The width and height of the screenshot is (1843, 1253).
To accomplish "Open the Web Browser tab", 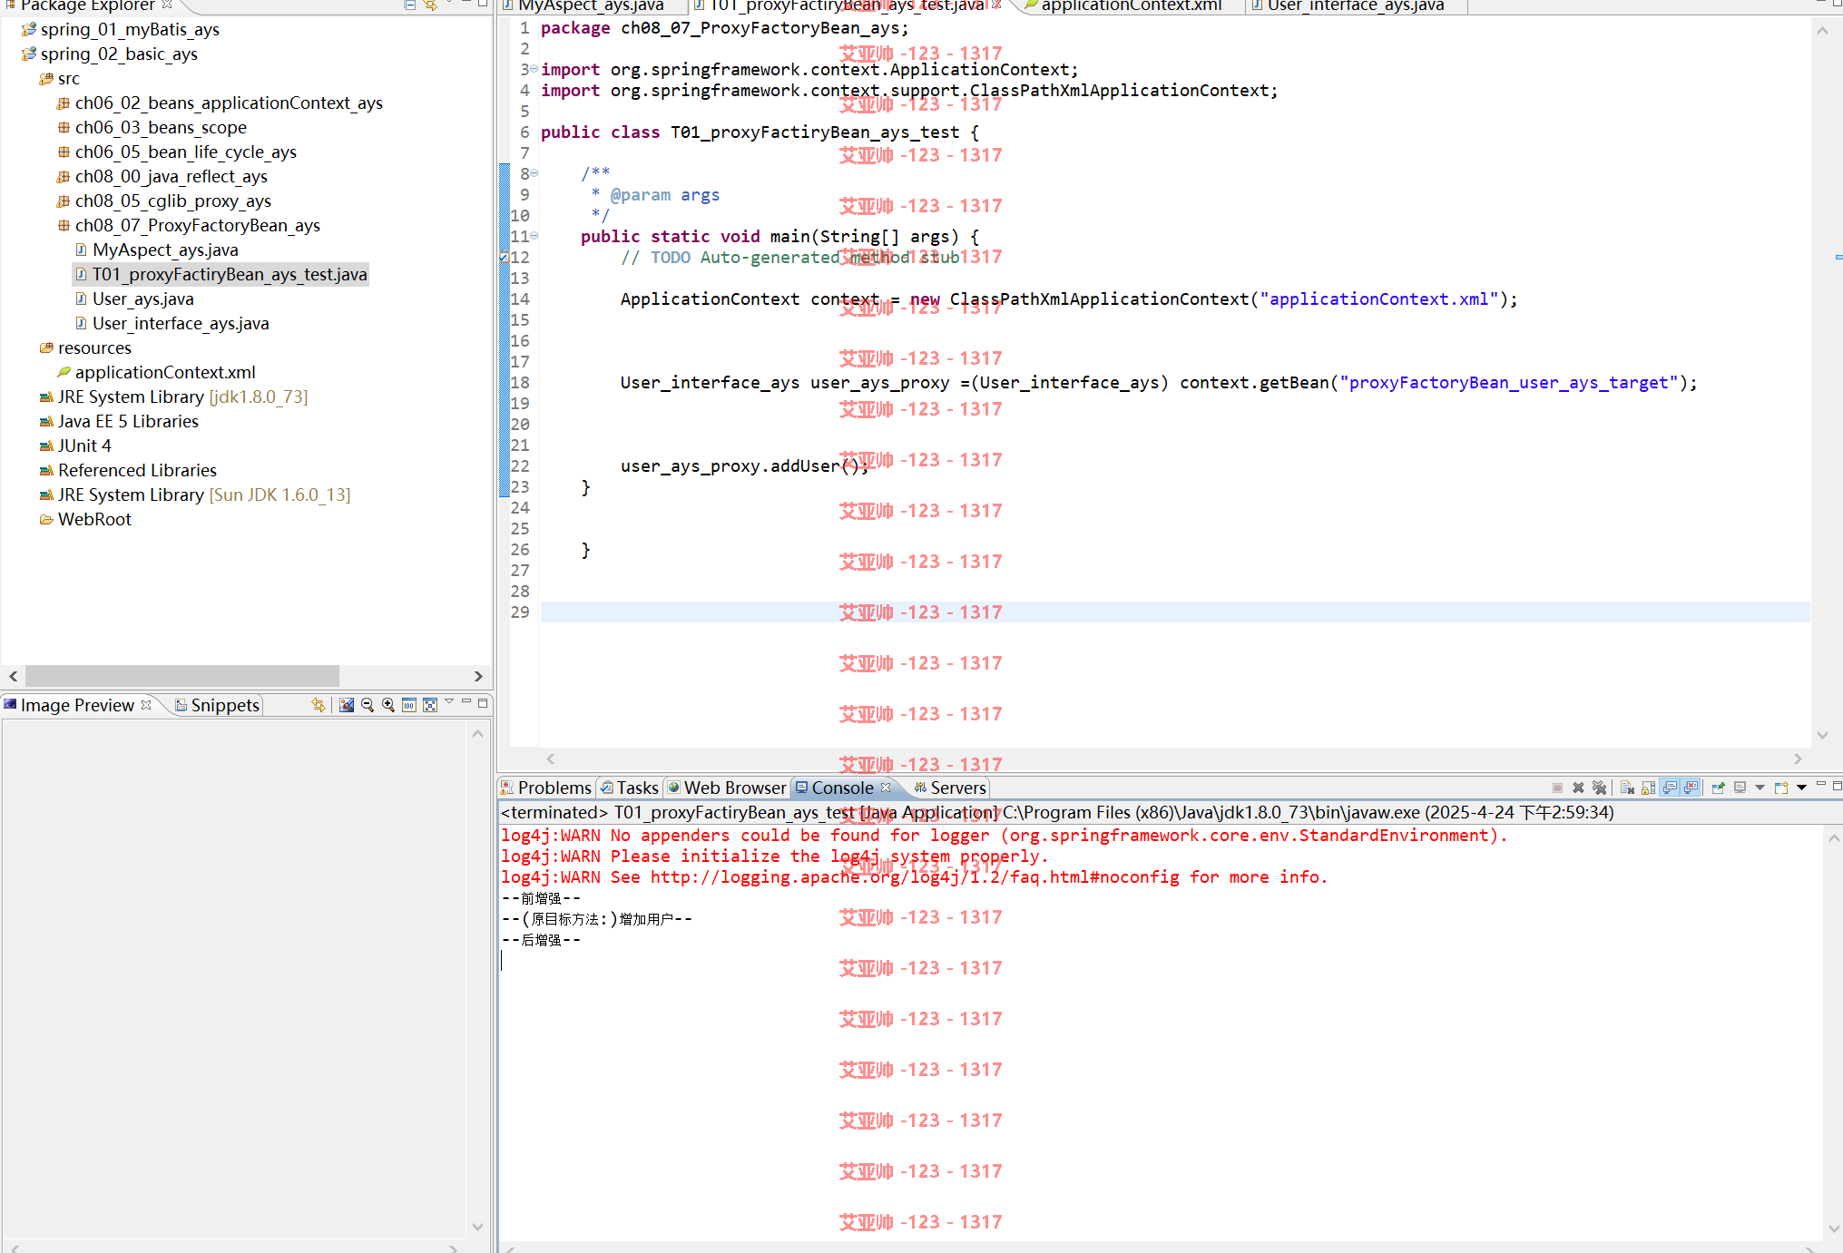I will pyautogui.click(x=727, y=788).
